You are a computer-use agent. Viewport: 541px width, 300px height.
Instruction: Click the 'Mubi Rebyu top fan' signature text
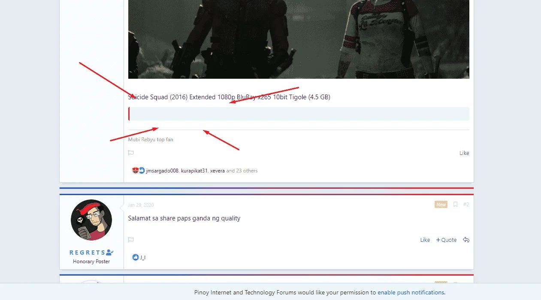click(151, 140)
